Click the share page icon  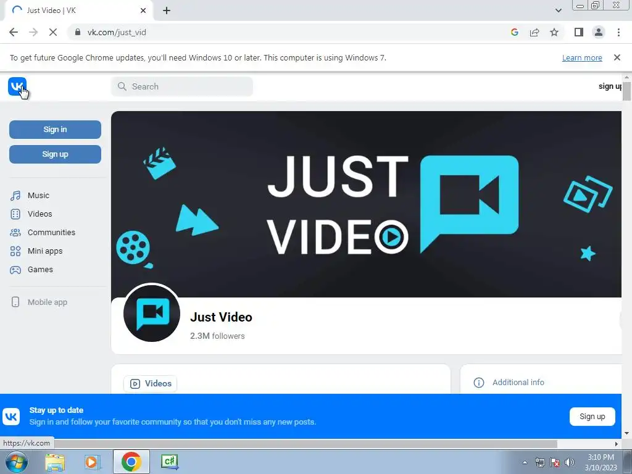click(534, 32)
